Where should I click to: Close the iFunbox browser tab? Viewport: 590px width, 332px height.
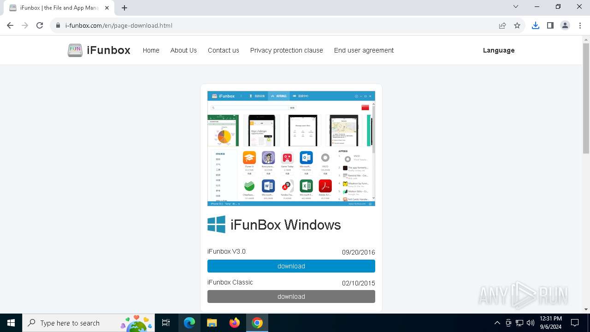[106, 8]
